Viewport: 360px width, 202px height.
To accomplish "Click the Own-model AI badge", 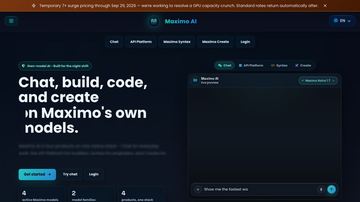I will tap(55, 66).
